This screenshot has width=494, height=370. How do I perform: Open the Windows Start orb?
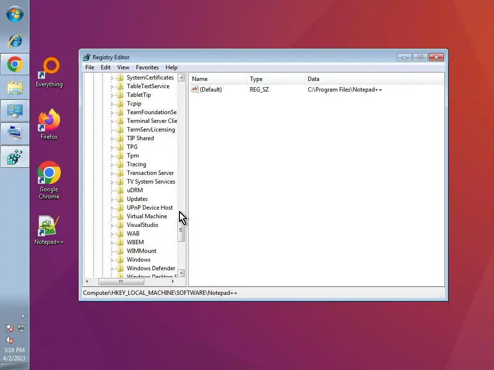14,14
